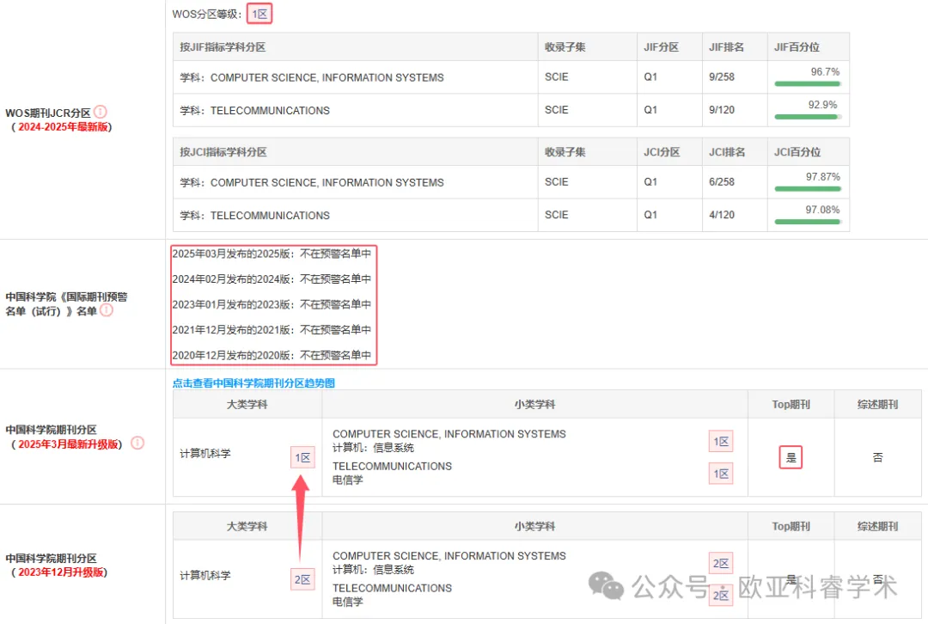Viewport: 928px width, 624px height.
Task: Click 2023 小类 2区 badge for 计算机:信息系统
Action: click(x=721, y=564)
